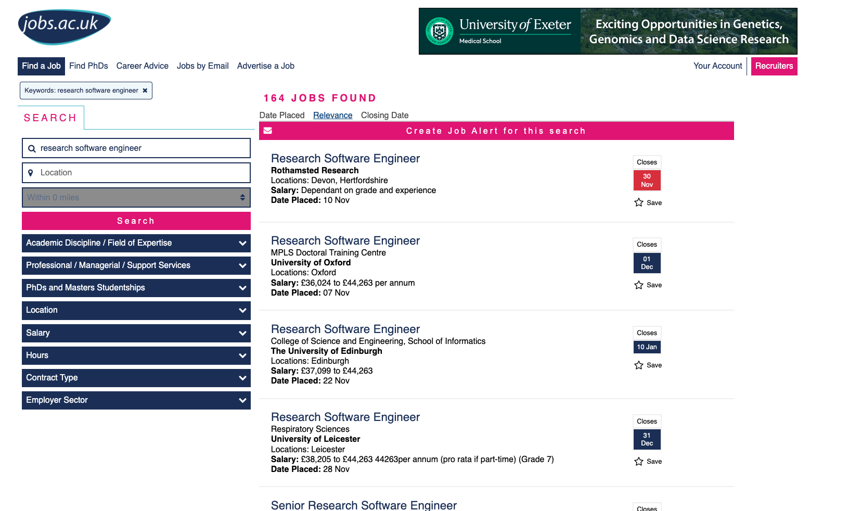Sort results by Date Placed
Image resolution: width=861 pixels, height=511 pixels.
pos(282,116)
